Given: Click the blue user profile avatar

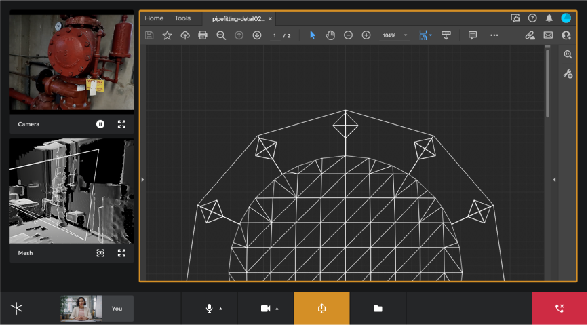Looking at the screenshot, I should click(x=566, y=18).
